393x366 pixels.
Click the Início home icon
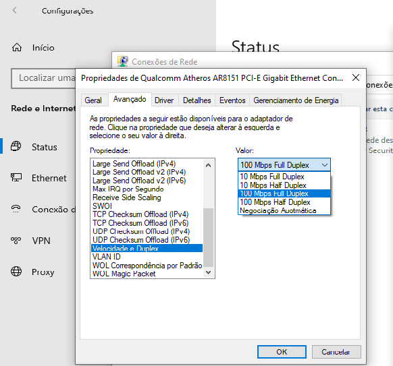(17, 47)
